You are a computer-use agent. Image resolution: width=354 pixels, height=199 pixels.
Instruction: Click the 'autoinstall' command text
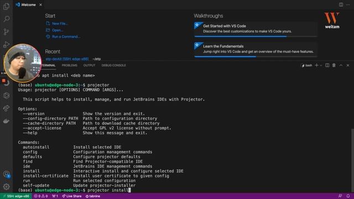tap(36, 147)
